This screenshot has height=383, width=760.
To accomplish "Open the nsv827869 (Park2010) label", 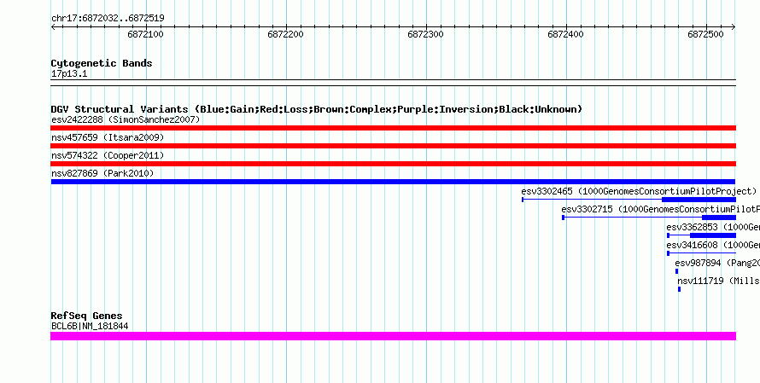I will pyautogui.click(x=102, y=173).
